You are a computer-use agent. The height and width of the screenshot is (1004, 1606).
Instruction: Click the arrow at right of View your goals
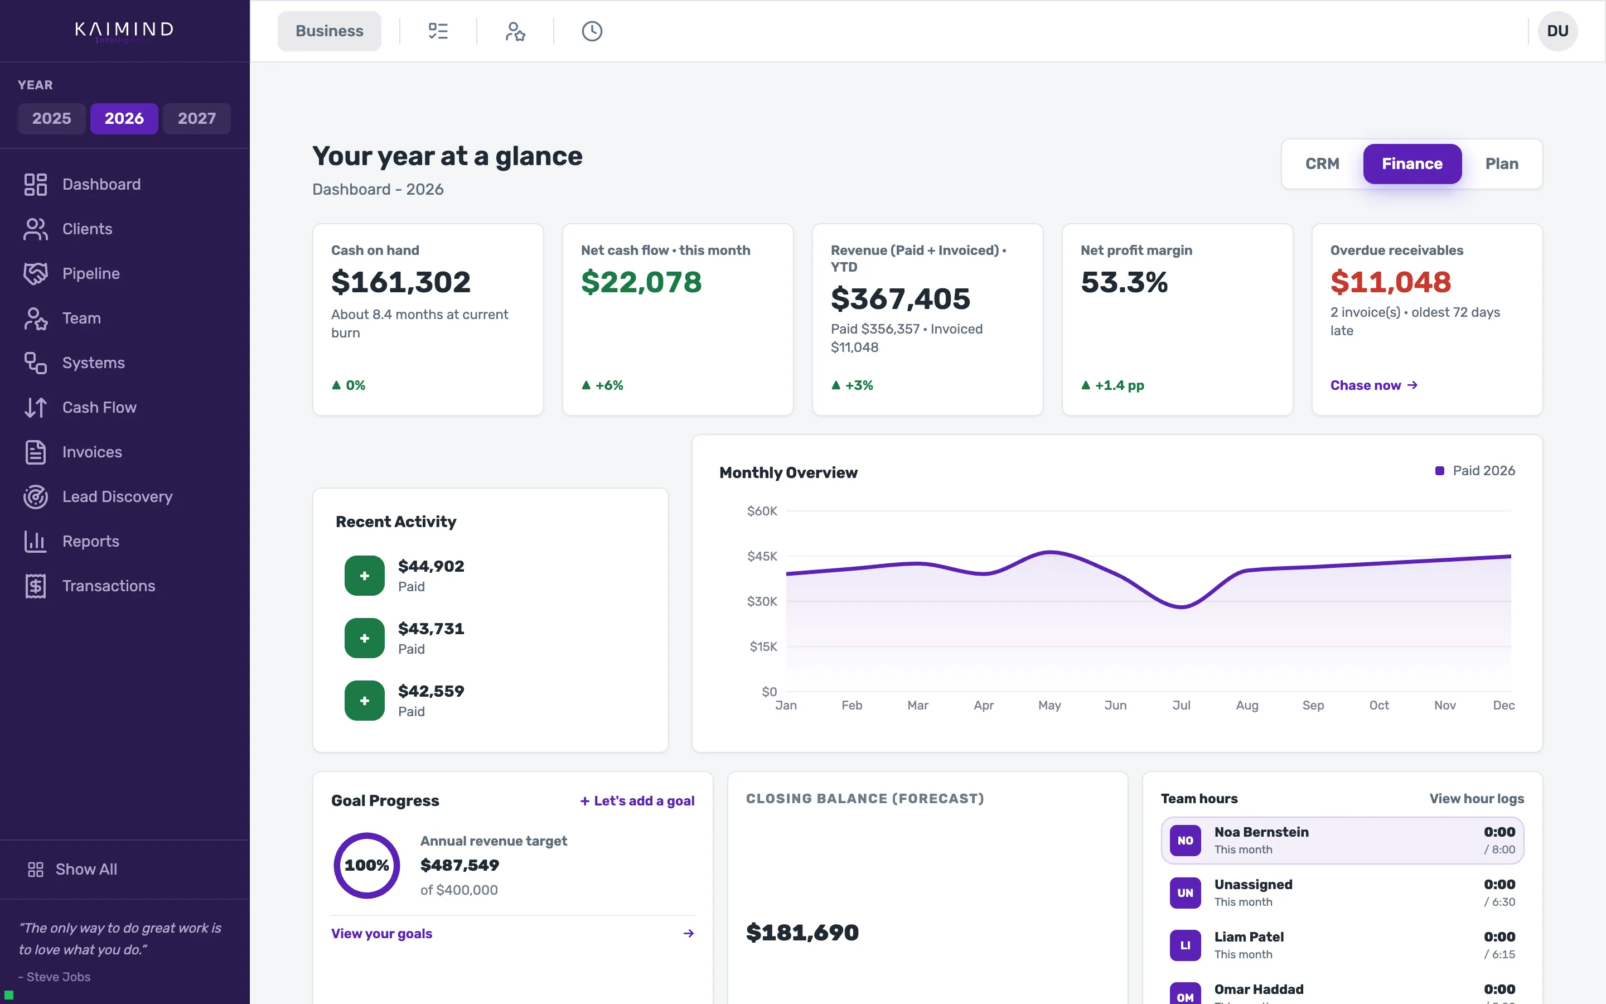point(688,934)
